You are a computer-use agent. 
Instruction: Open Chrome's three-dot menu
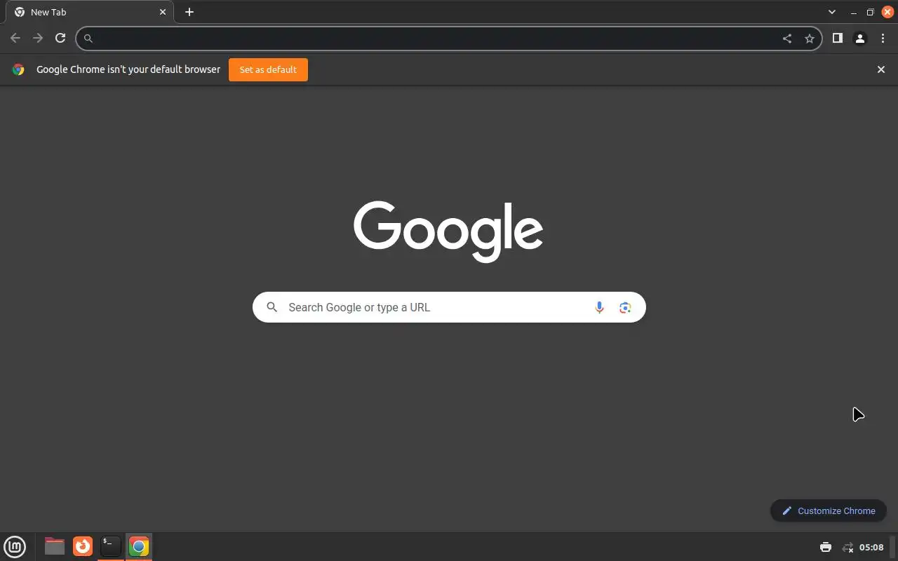click(x=883, y=39)
